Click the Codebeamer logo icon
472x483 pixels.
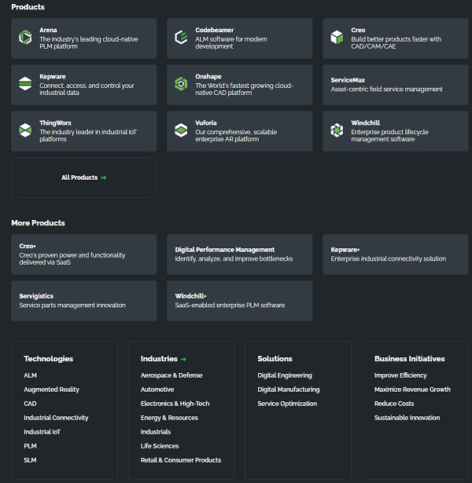(x=181, y=38)
